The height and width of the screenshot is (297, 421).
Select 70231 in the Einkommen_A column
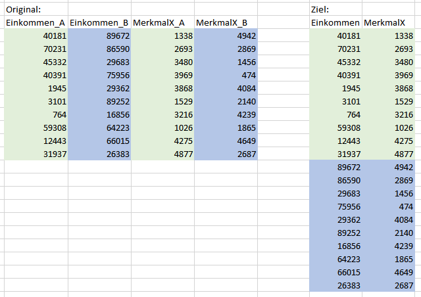pyautogui.click(x=36, y=49)
